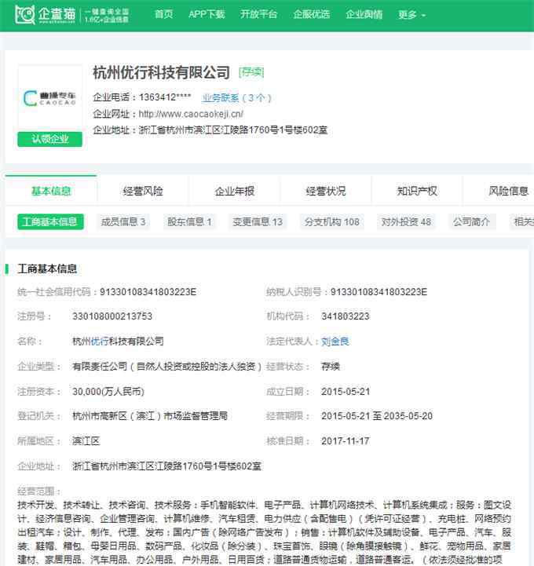The height and width of the screenshot is (566, 534).
Task: Select the 基本信息 tab
Action: 51,191
